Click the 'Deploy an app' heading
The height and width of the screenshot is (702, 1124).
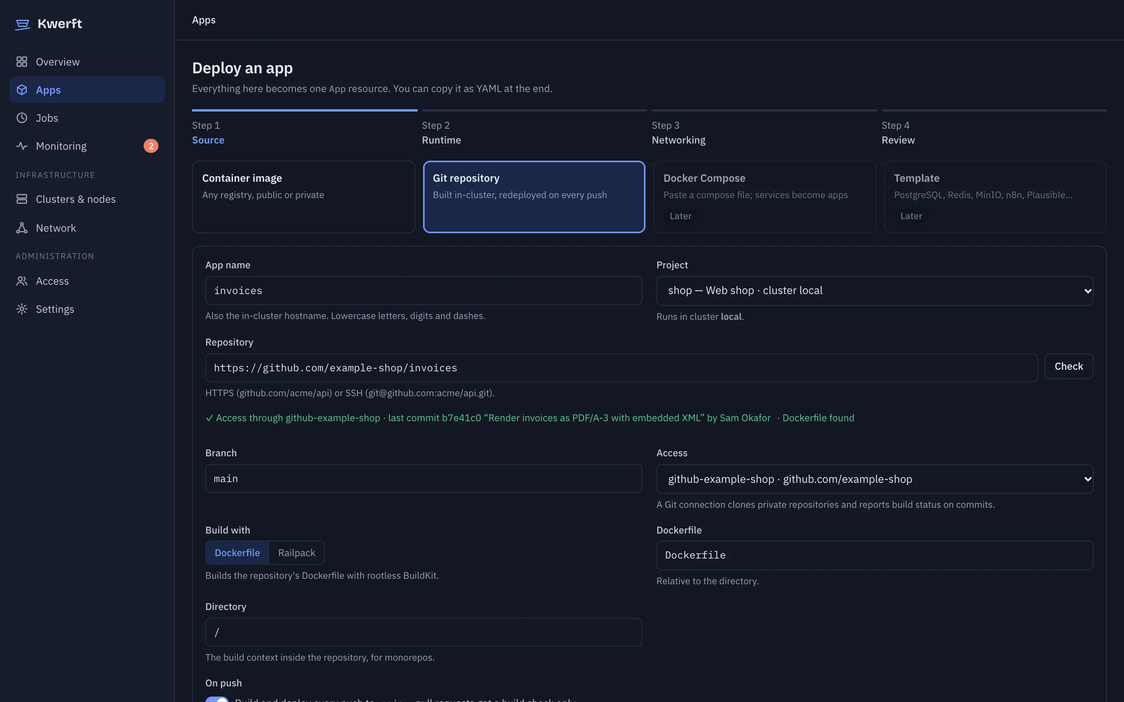coord(242,68)
